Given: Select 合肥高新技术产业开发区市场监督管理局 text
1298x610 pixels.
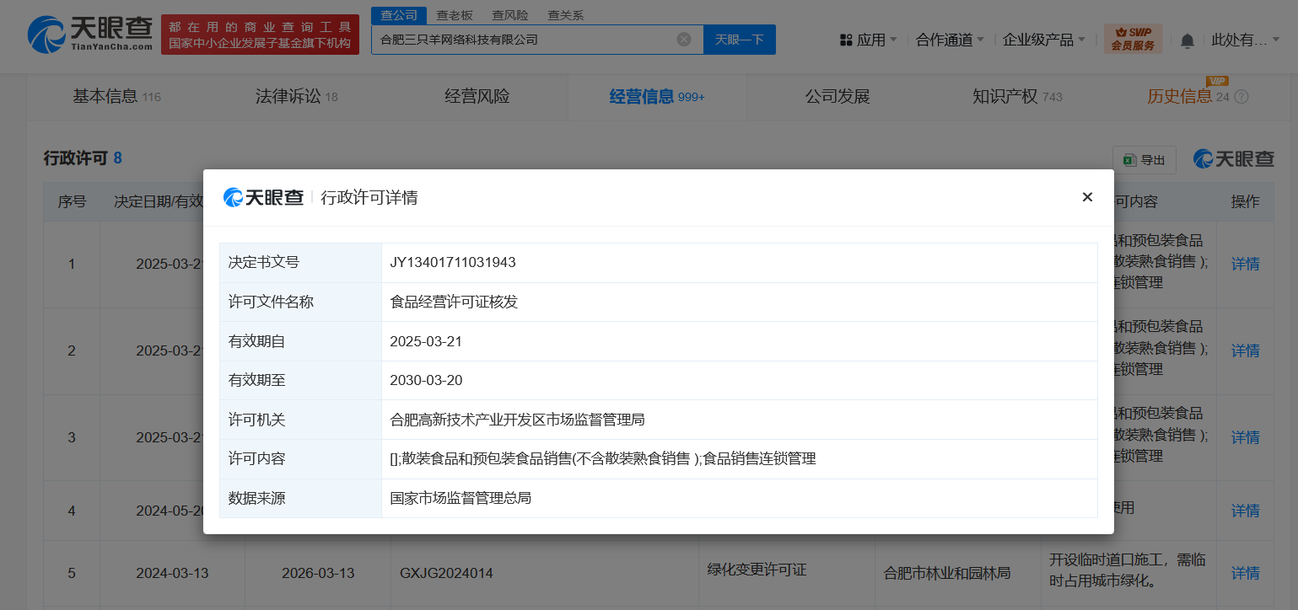Looking at the screenshot, I should pos(518,420).
